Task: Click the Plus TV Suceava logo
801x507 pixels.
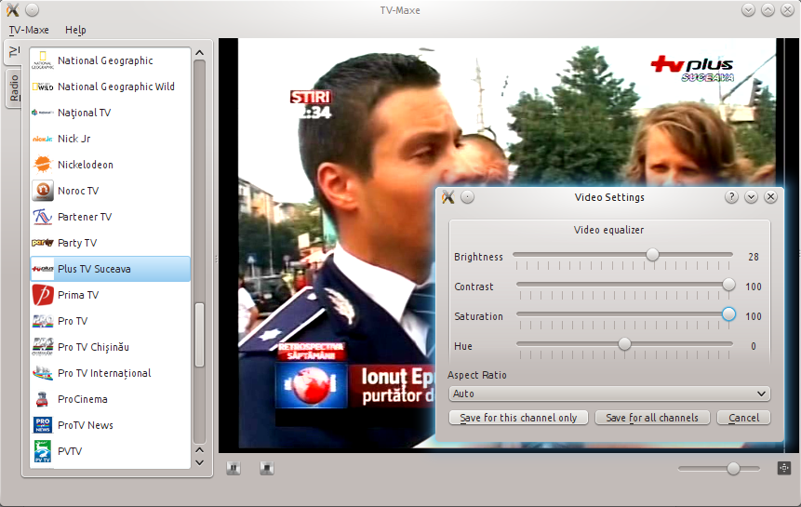Action: coord(43,269)
